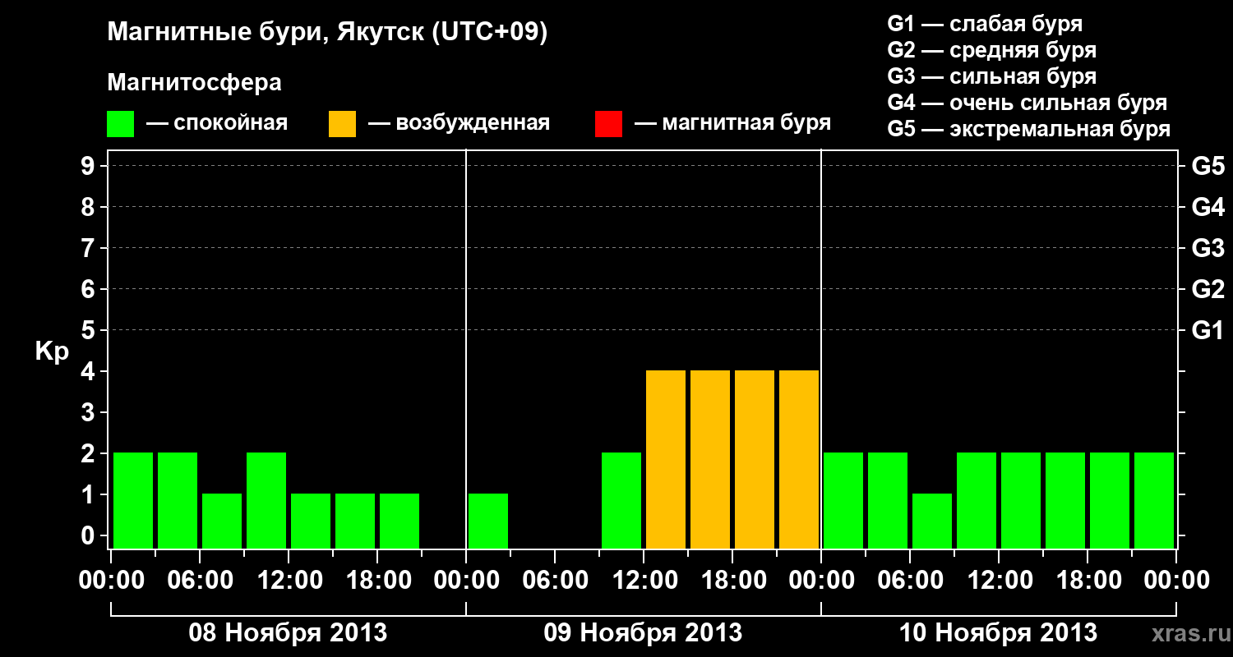Click the G1 — слабая буря legend text

[x=985, y=24]
